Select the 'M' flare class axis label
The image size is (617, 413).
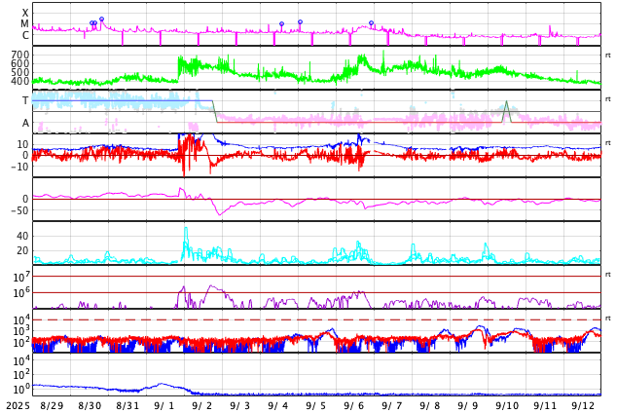(x=24, y=24)
